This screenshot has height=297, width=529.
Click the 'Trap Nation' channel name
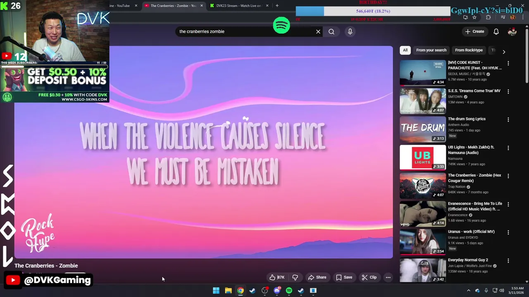click(x=457, y=187)
